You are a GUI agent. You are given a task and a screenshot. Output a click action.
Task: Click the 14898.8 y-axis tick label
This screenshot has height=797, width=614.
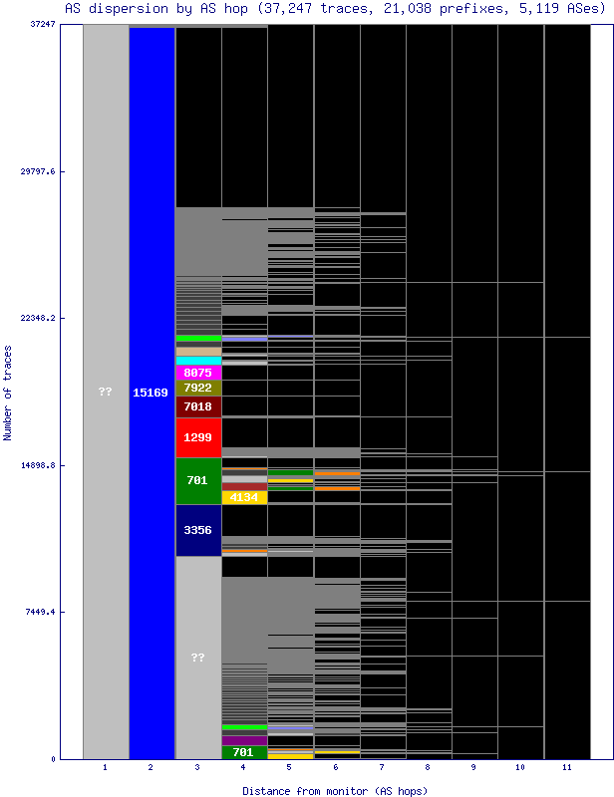coord(36,465)
